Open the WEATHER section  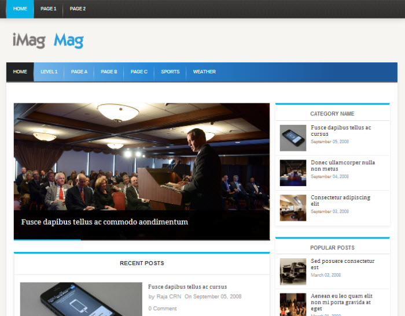point(204,72)
